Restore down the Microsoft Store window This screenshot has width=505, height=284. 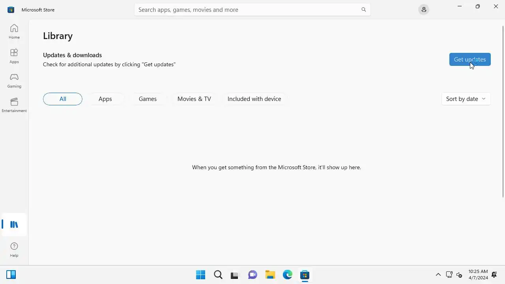click(478, 6)
